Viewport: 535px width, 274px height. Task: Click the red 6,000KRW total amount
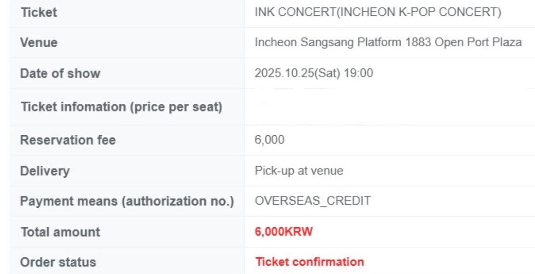284,232
